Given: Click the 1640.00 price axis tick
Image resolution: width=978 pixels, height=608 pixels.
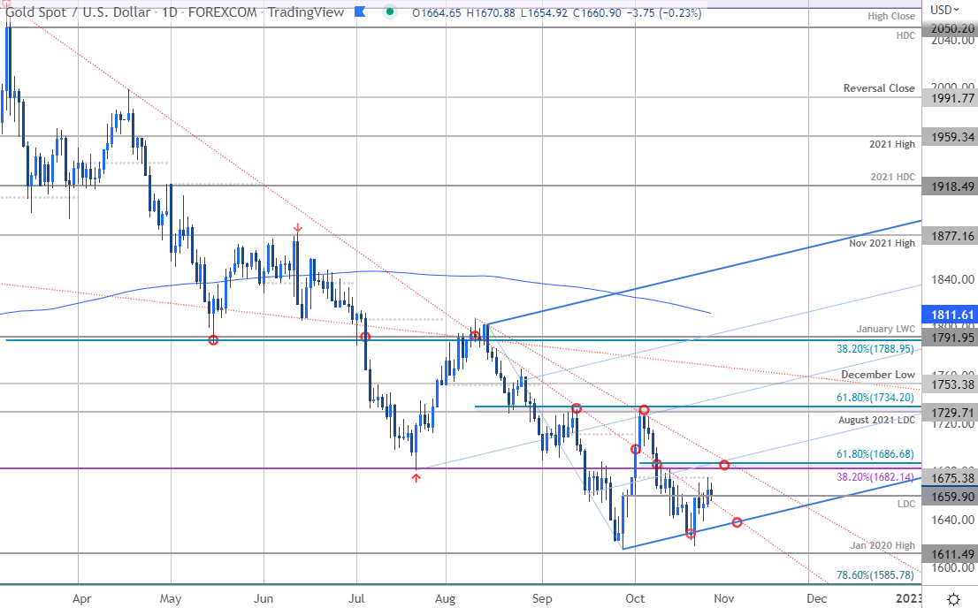Looking at the screenshot, I should (952, 521).
